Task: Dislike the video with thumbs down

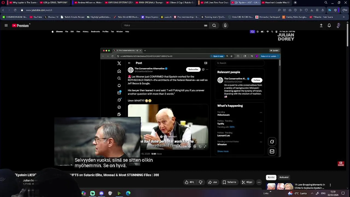Action: (x=200, y=182)
